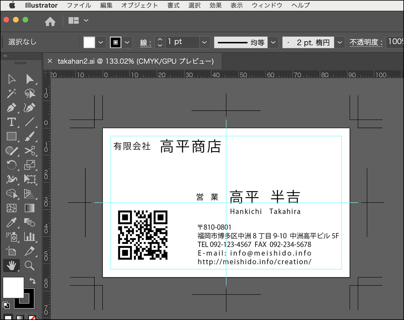Set paint mode to Gradient
This screenshot has width=404, height=320.
click(x=20, y=317)
